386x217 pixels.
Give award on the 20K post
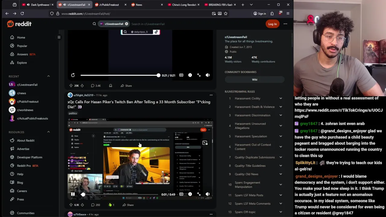110,86
